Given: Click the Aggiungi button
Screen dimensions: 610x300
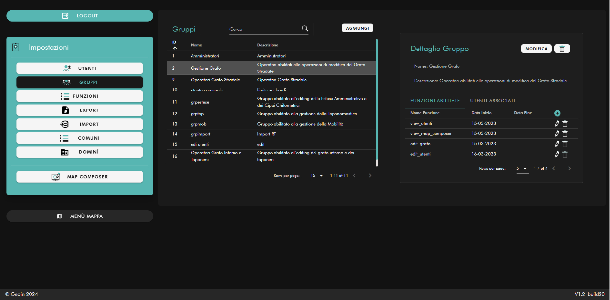Looking at the screenshot, I should click(x=357, y=28).
